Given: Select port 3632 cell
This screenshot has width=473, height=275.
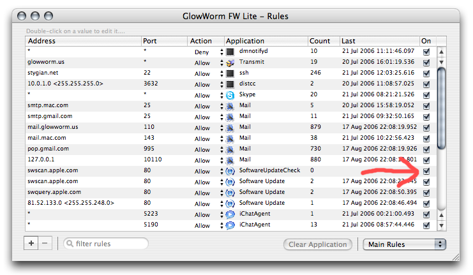Looking at the screenshot, I should tap(151, 84).
